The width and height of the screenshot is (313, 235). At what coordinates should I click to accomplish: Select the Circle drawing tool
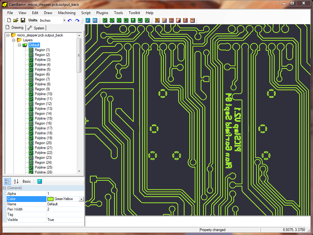pyautogui.click(x=112, y=20)
